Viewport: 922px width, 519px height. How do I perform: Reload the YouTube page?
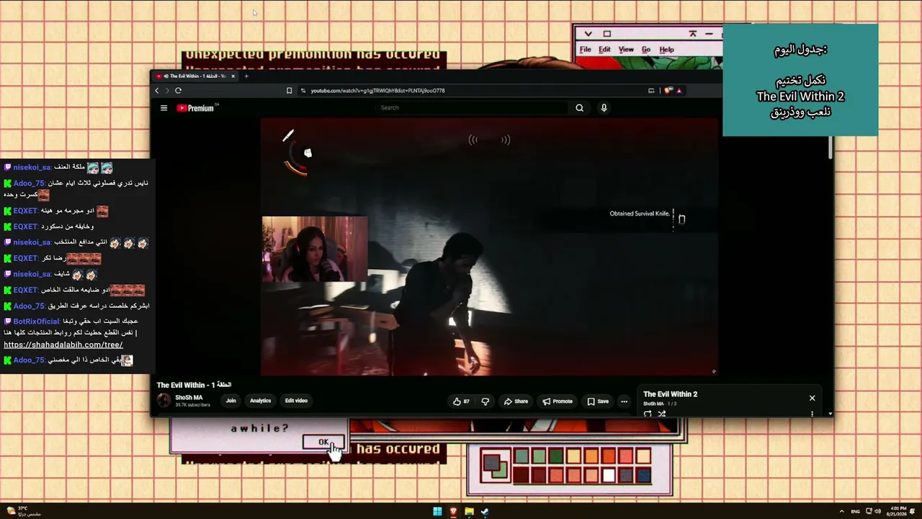[178, 91]
